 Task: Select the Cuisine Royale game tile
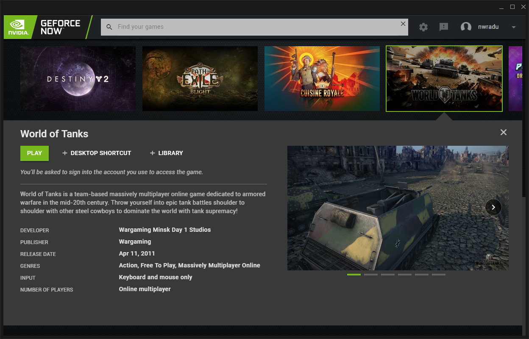322,78
